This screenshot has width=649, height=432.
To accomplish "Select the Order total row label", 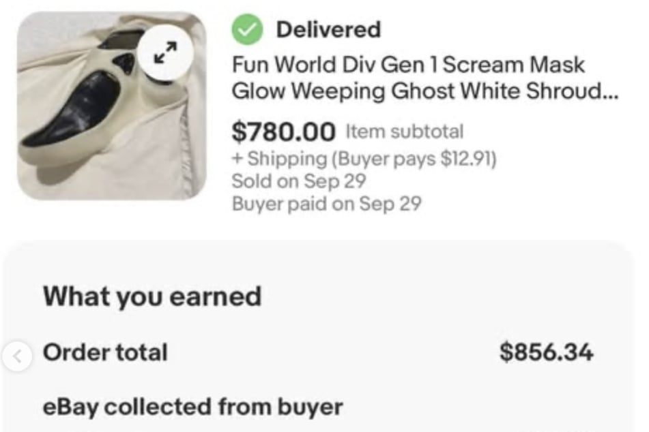I will pyautogui.click(x=104, y=353).
